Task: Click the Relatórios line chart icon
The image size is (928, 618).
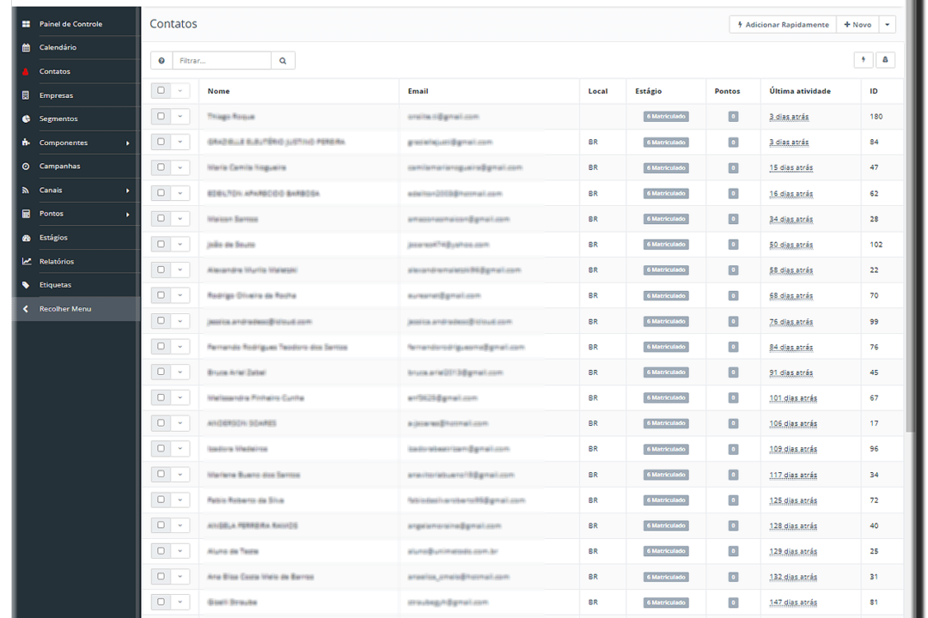Action: (x=26, y=262)
